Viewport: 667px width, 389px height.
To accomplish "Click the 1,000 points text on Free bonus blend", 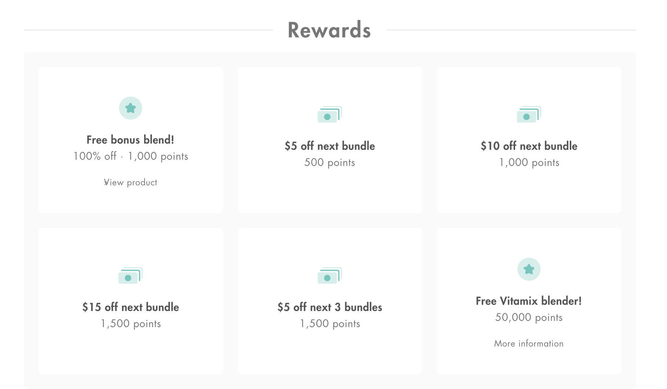I will [158, 156].
